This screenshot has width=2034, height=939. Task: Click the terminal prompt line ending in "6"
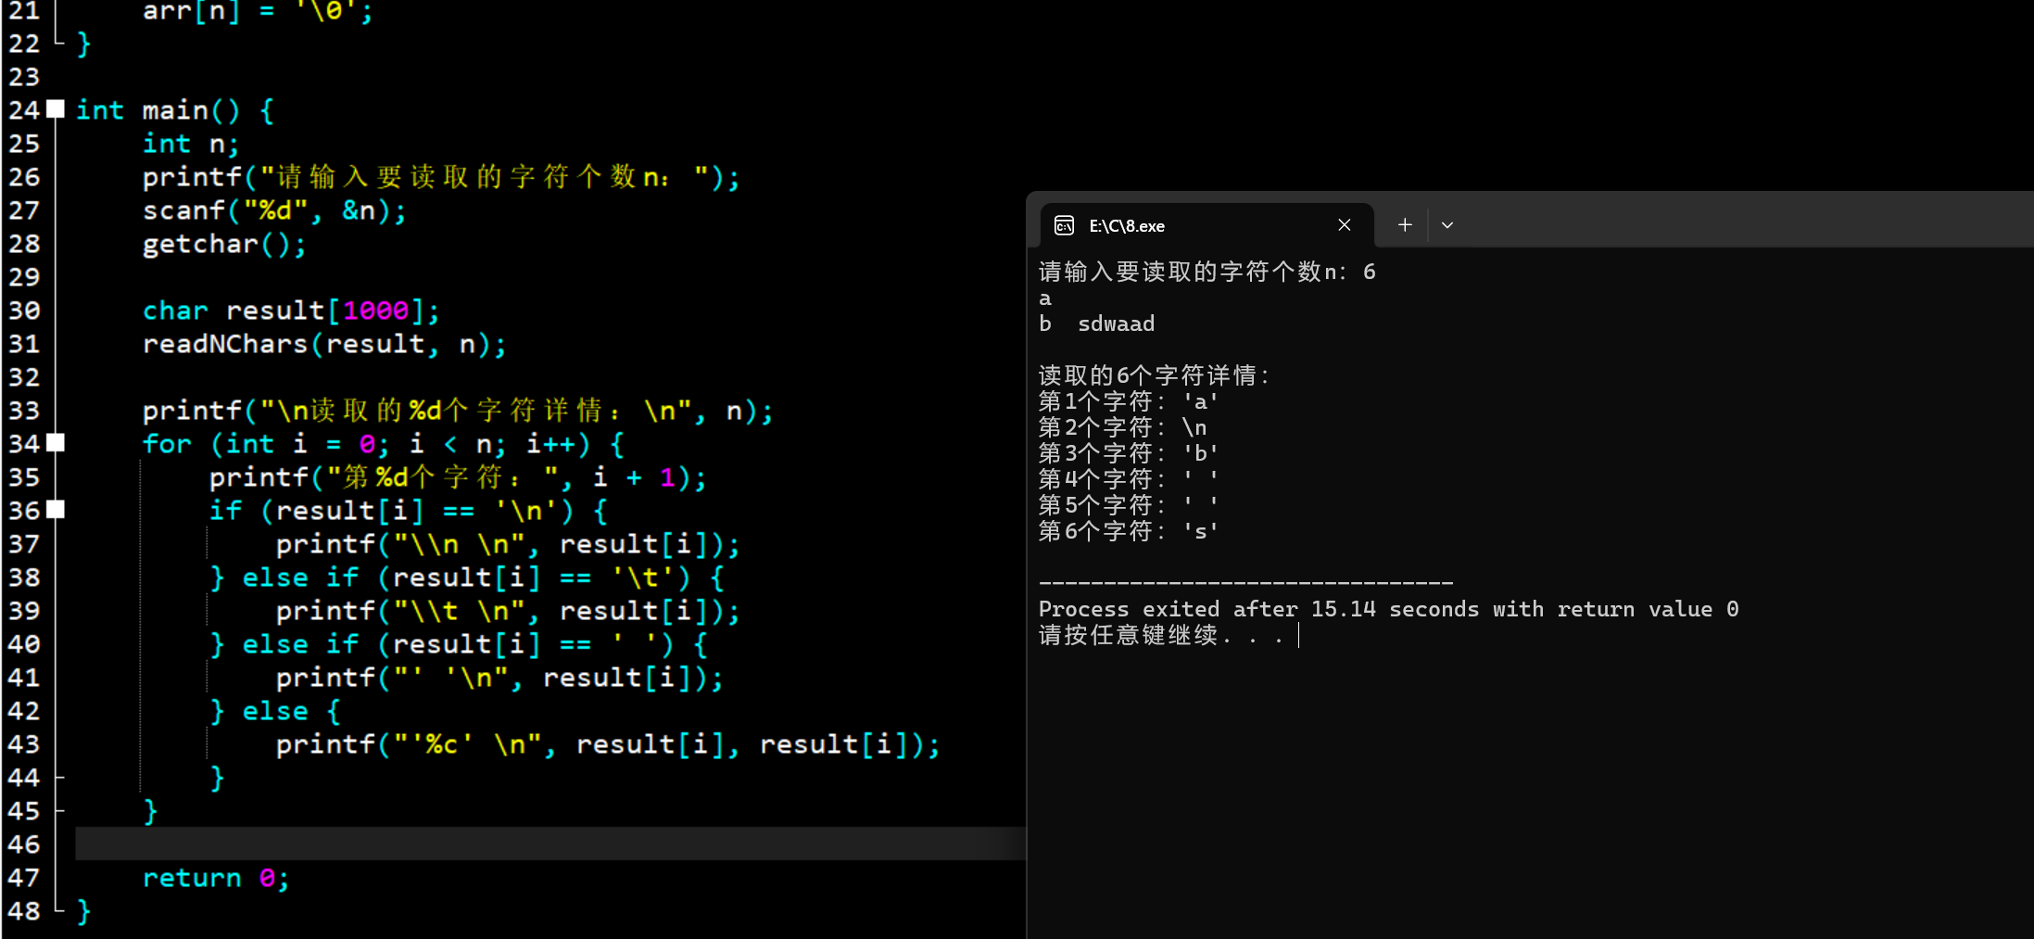pyautogui.click(x=1207, y=272)
